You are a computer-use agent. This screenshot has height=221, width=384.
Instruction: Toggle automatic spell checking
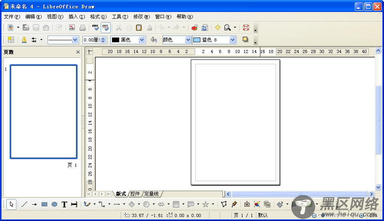[x=106, y=28]
